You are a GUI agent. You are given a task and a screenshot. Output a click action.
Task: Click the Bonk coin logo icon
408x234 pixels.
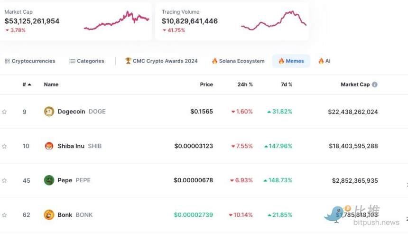pos(49,215)
